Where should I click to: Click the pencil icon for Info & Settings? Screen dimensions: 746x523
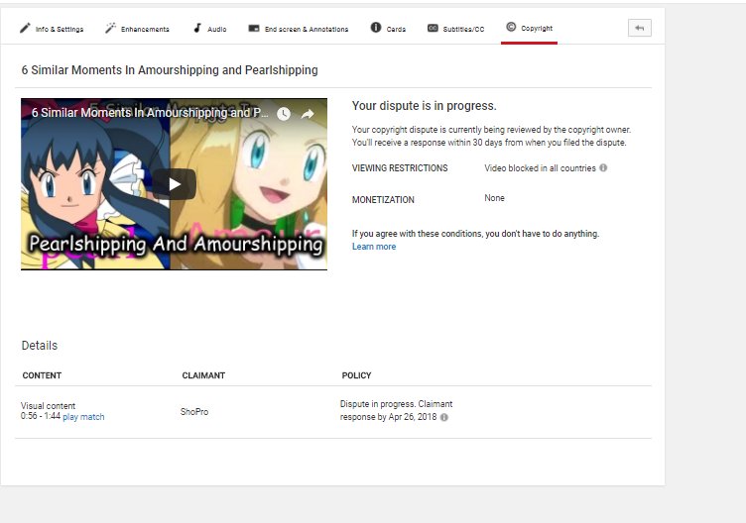[25, 28]
